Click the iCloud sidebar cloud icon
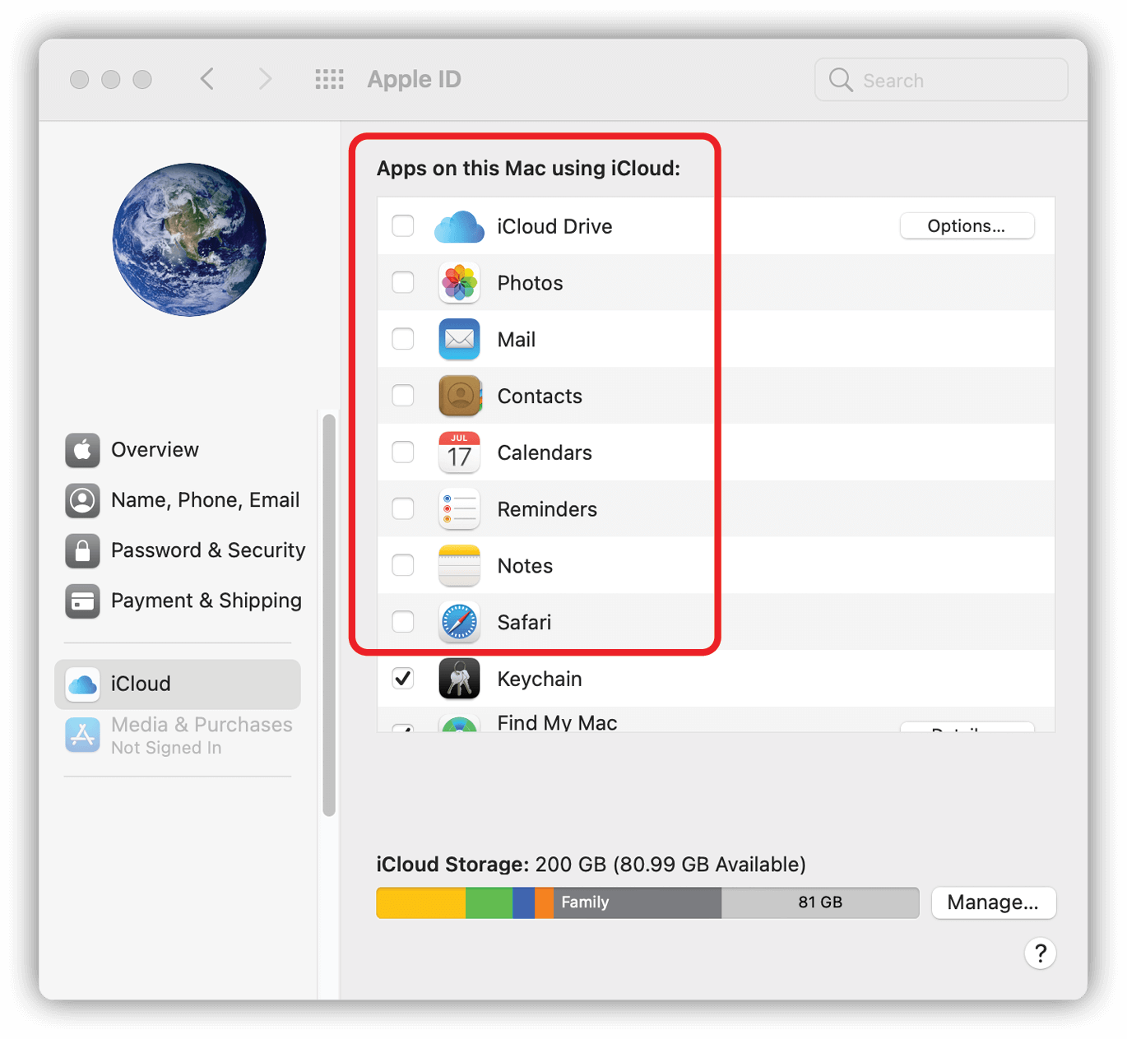Image resolution: width=1127 pixels, height=1039 pixels. 82,684
